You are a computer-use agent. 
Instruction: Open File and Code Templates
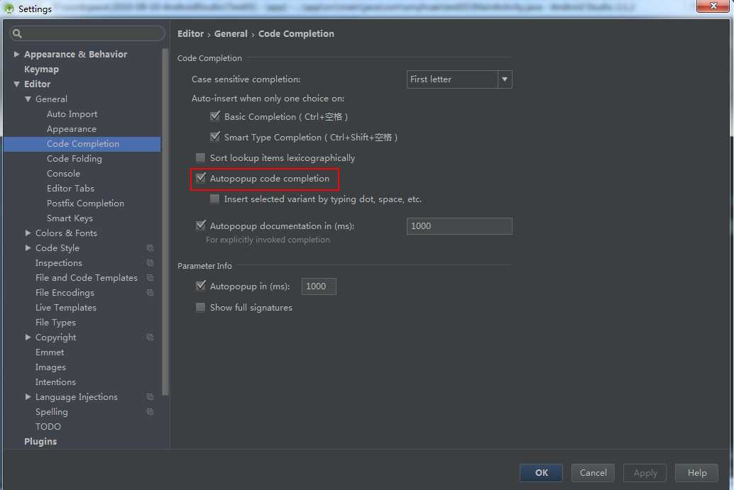pos(87,278)
